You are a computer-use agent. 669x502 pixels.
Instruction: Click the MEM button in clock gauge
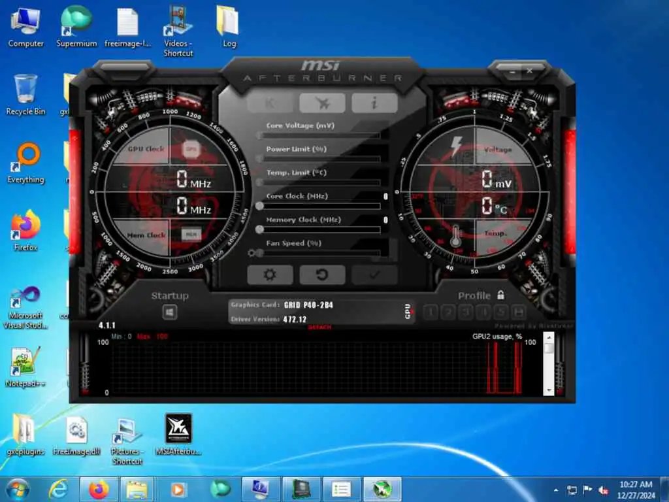191,235
